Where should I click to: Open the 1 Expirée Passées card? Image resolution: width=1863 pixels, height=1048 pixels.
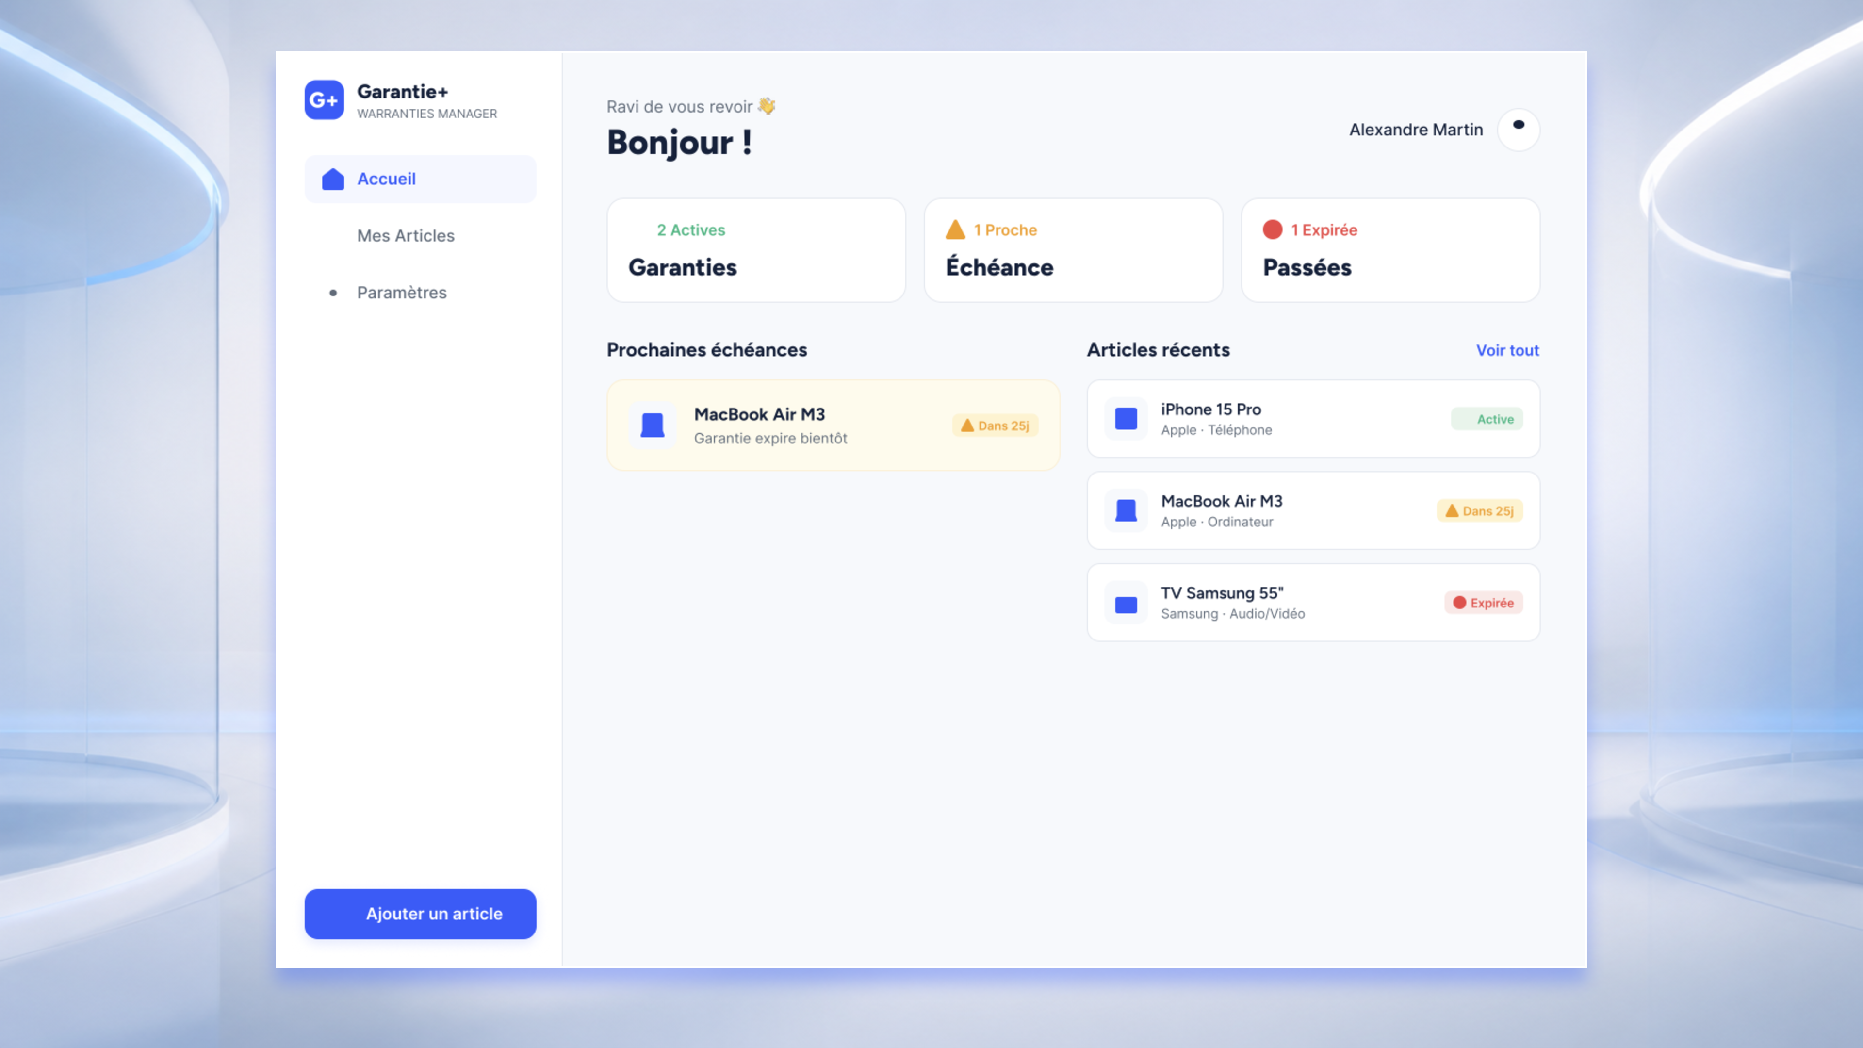1390,250
